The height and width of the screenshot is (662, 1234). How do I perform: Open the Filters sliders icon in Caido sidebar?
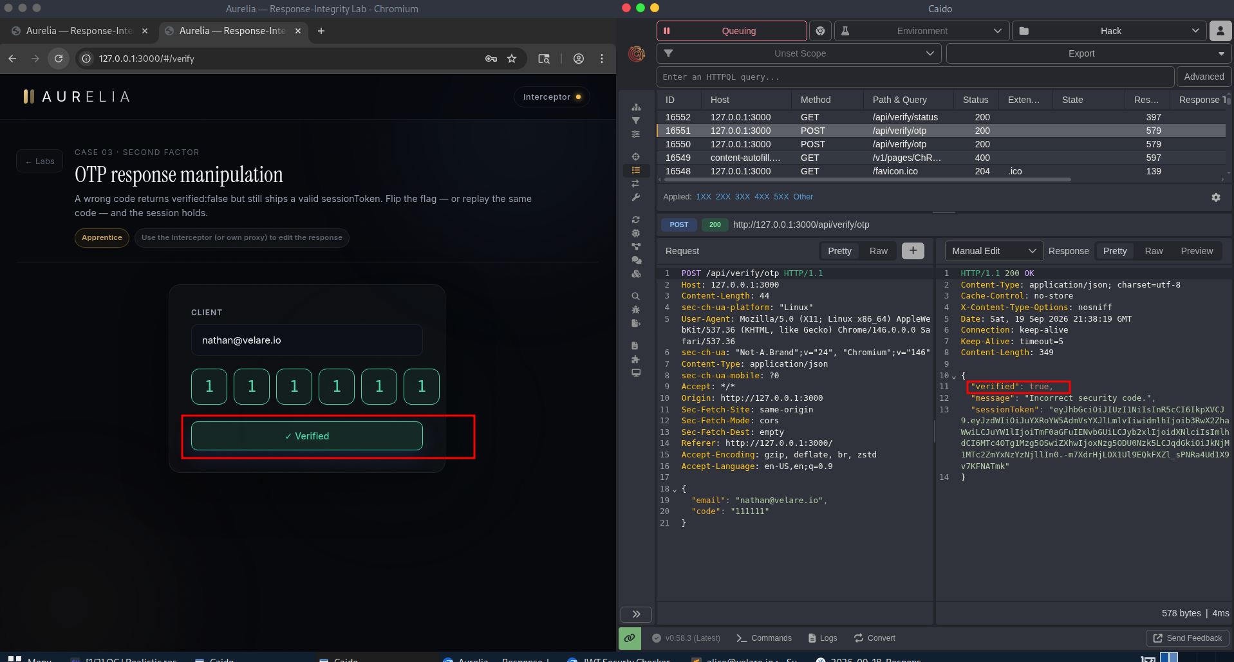(636, 134)
